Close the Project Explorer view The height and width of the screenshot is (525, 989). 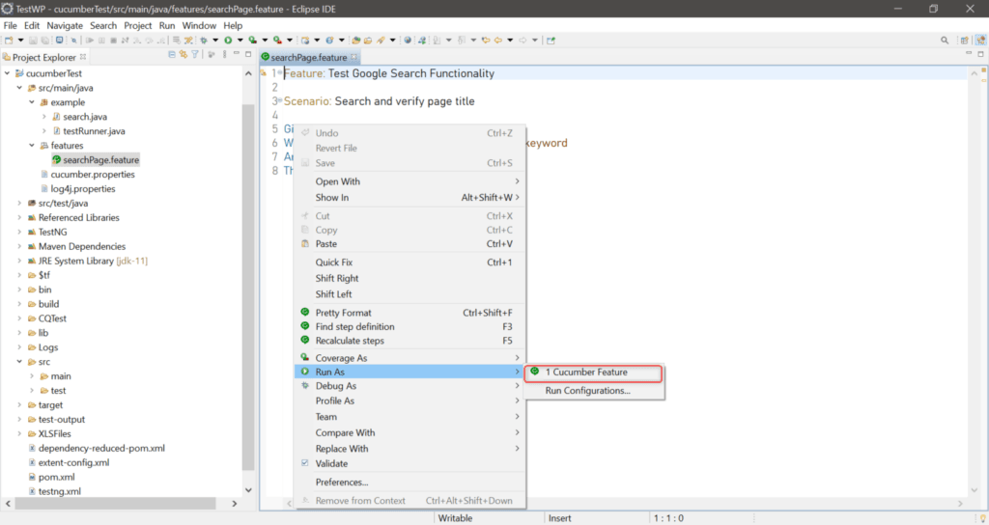click(83, 57)
